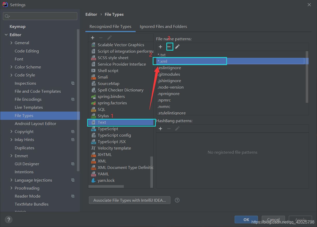The width and height of the screenshot is (317, 227).
Task: Select Service Provider Interface file type
Action: [121, 64]
